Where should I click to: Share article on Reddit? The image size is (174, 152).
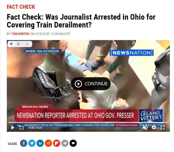click(48, 143)
